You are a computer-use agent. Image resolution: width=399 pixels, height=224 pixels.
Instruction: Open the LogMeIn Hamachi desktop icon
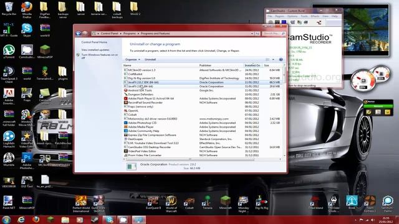9,139
